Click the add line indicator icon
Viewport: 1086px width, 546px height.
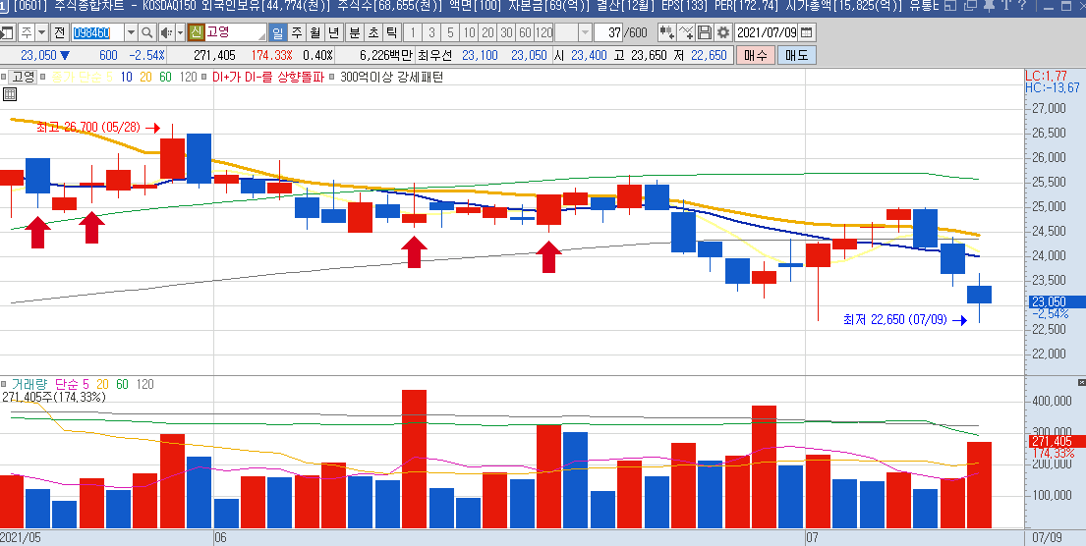tap(686, 32)
